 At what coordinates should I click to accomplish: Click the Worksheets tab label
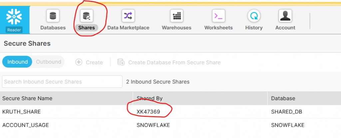point(218,28)
